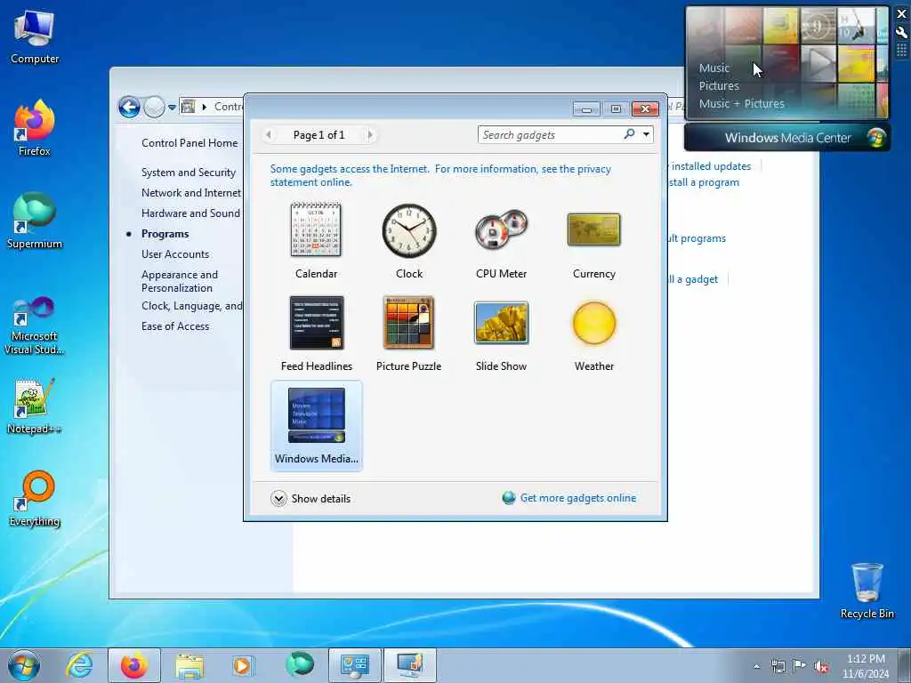911x683 pixels.
Task: Choose Music + Pictures in Media Center gadget
Action: click(x=741, y=103)
